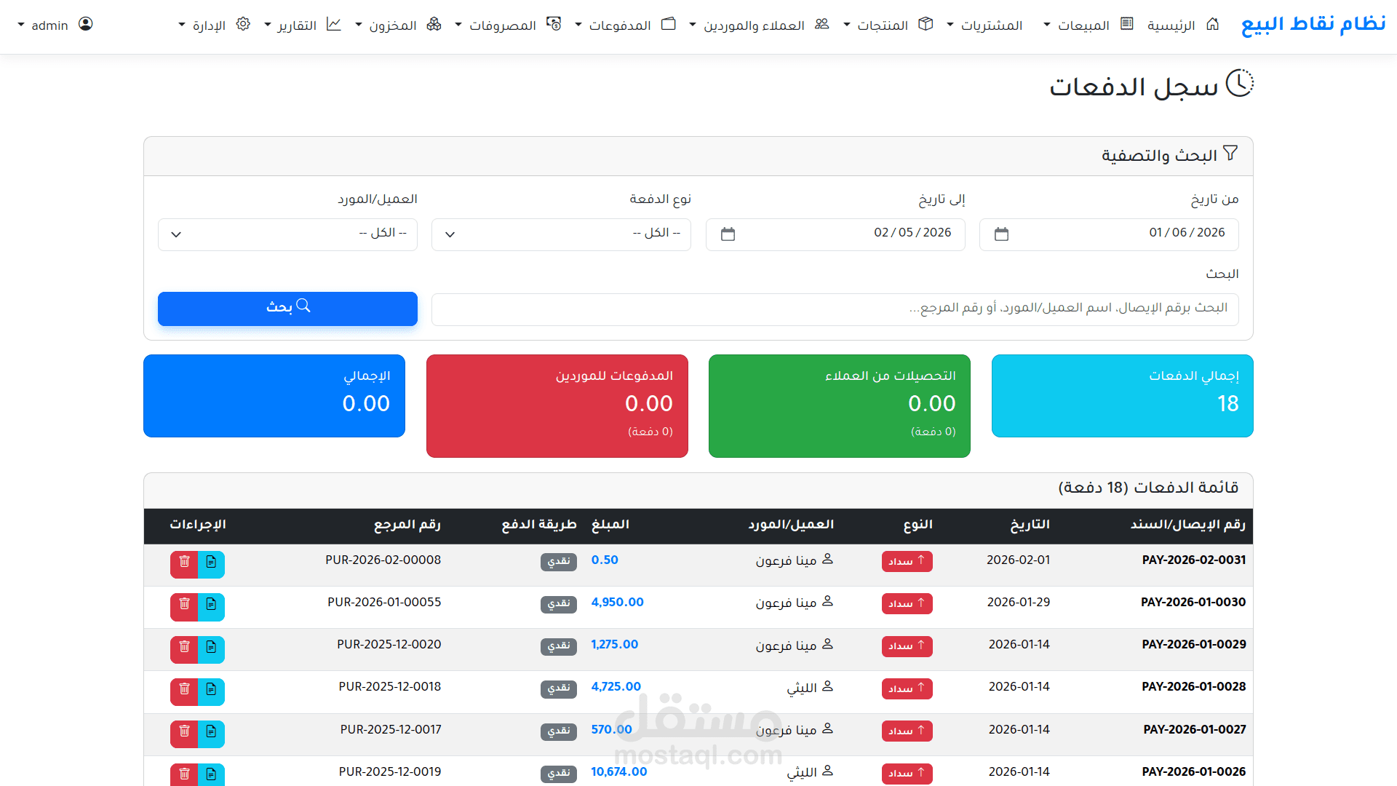Expand the نوع الدفعة dropdown
This screenshot has height=786, width=1397.
[x=561, y=234]
